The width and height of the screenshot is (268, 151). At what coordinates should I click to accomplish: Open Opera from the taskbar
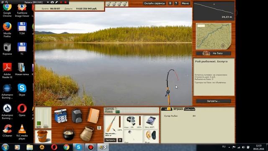tap(54, 147)
